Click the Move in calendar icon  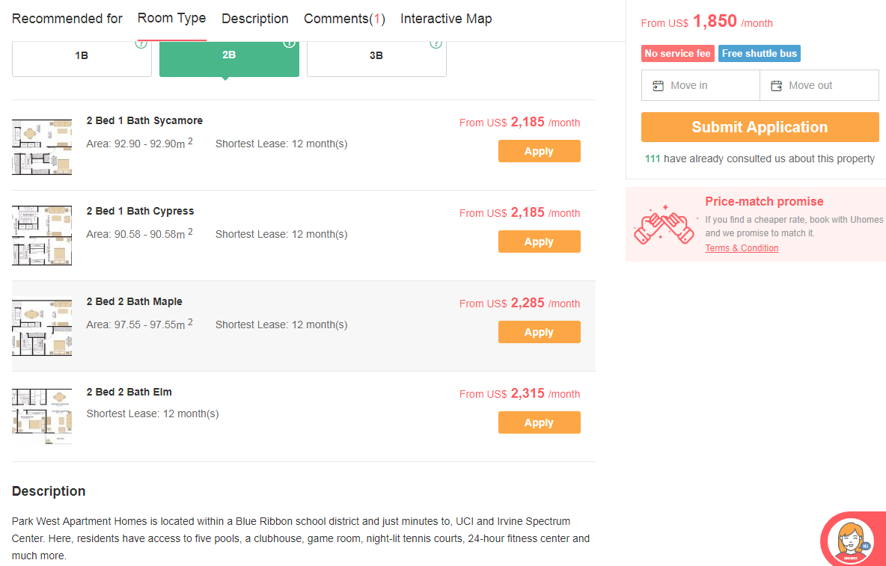tap(659, 86)
